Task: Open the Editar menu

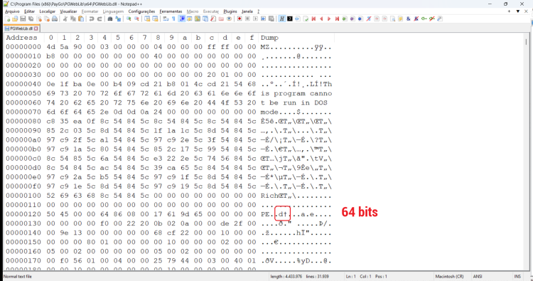Action: click(x=29, y=11)
